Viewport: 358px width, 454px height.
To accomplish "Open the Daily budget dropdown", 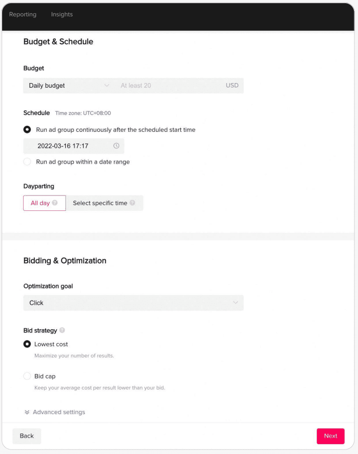I will (69, 86).
